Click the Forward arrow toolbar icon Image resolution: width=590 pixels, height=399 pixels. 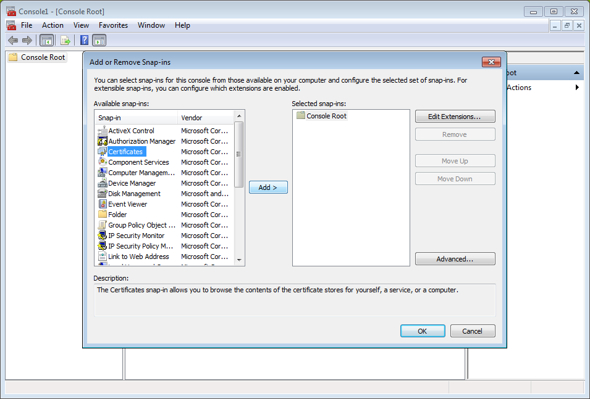(27, 40)
